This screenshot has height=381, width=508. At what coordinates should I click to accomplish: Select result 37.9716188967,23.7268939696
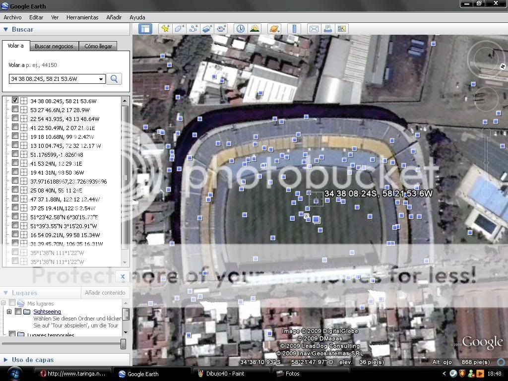point(68,182)
